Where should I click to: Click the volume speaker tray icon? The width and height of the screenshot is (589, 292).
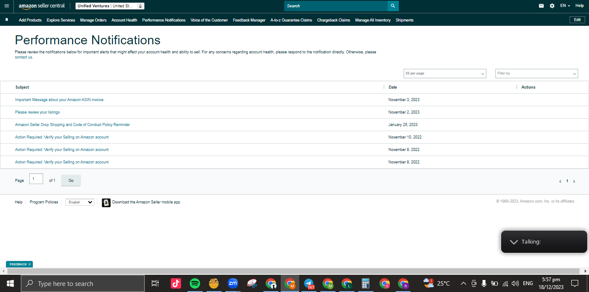point(515,284)
